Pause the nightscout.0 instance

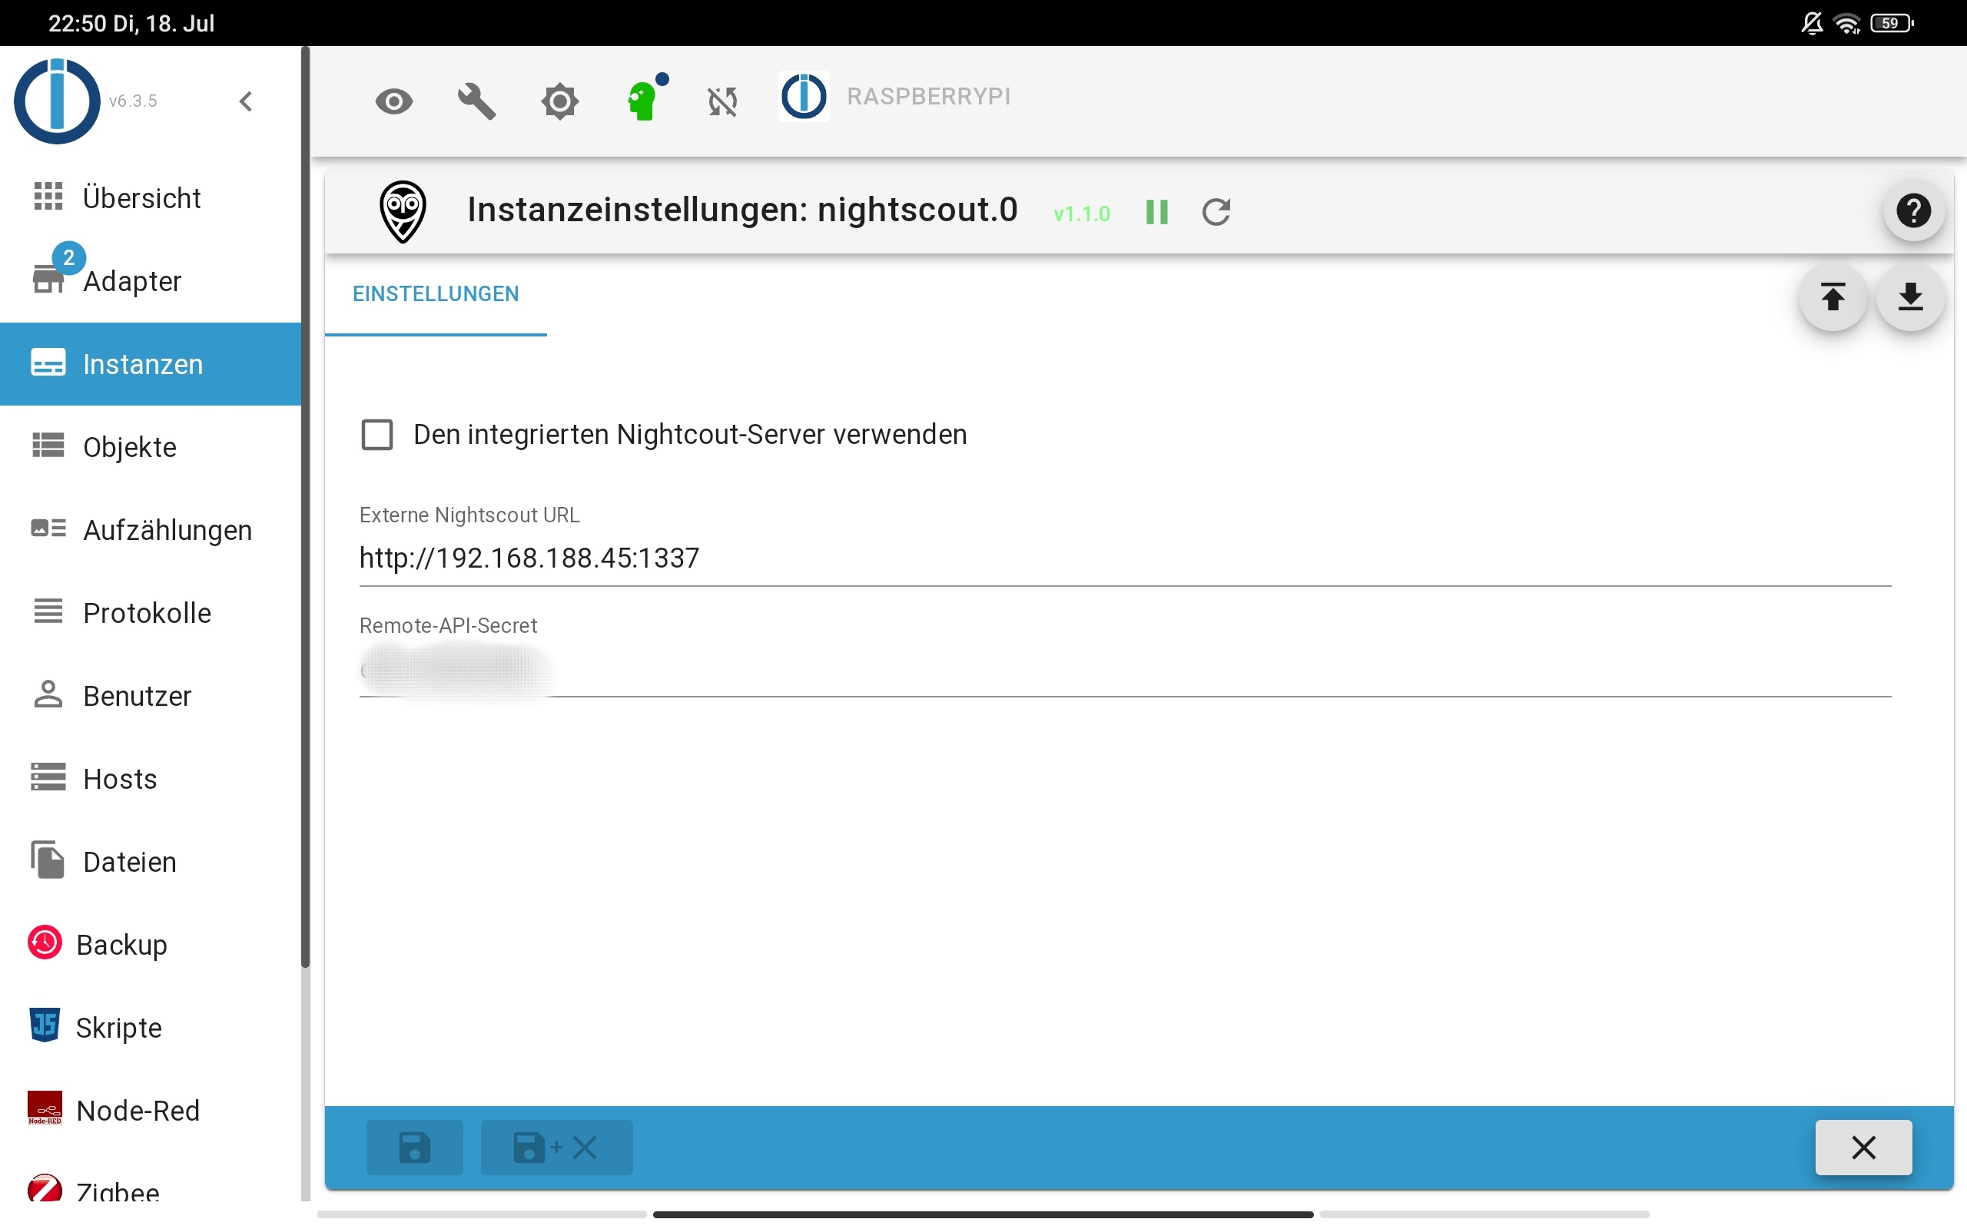pos(1156,211)
